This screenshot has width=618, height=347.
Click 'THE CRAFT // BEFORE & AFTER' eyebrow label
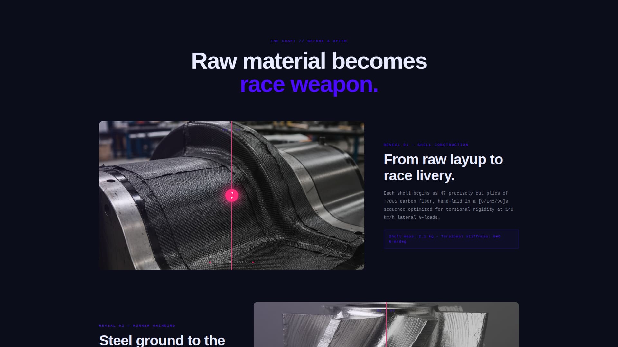(309, 41)
